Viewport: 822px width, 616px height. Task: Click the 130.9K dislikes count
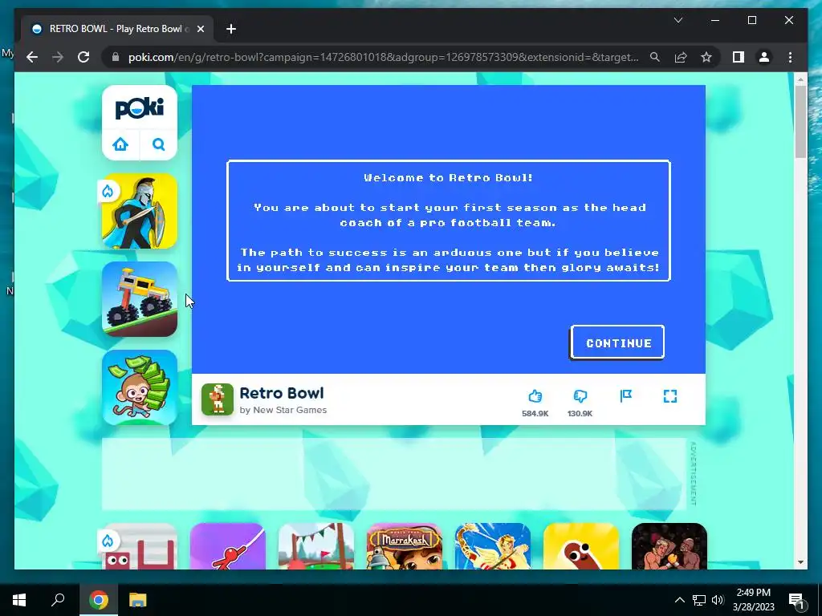(x=580, y=413)
